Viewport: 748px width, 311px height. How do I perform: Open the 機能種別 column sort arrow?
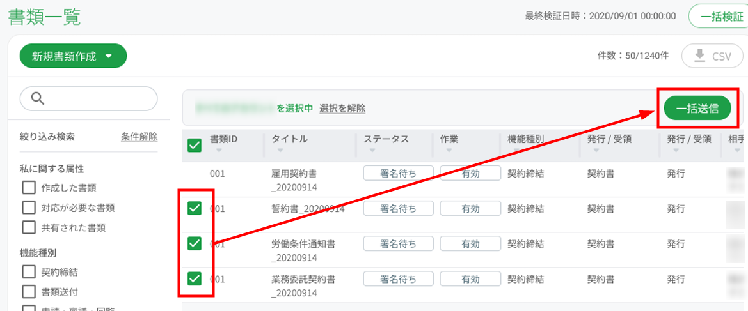pos(516,151)
